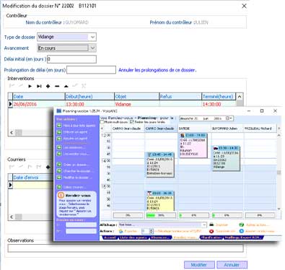Open the Type de dossier dropdown
Image resolution: width=285 pixels, height=270 pixels.
click(x=92, y=37)
